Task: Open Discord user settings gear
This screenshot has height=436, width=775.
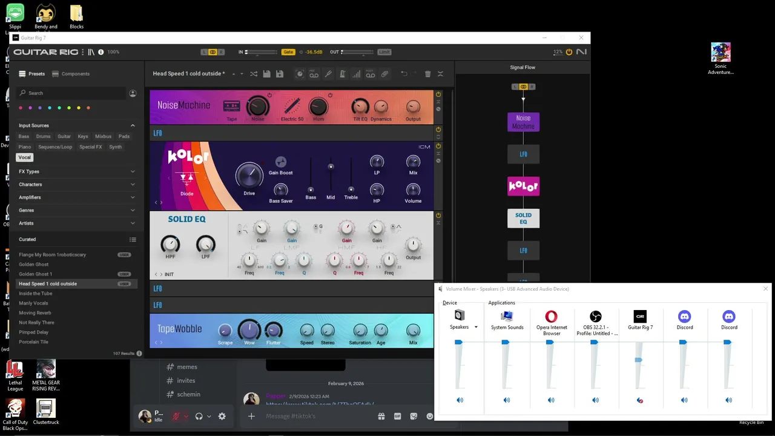Action: [x=222, y=416]
